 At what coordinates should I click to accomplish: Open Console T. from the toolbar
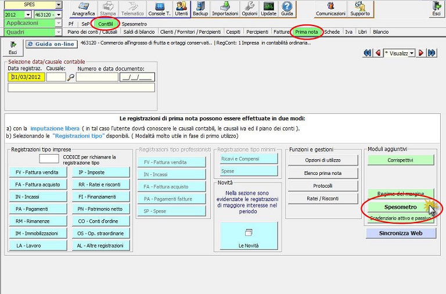tap(159, 9)
